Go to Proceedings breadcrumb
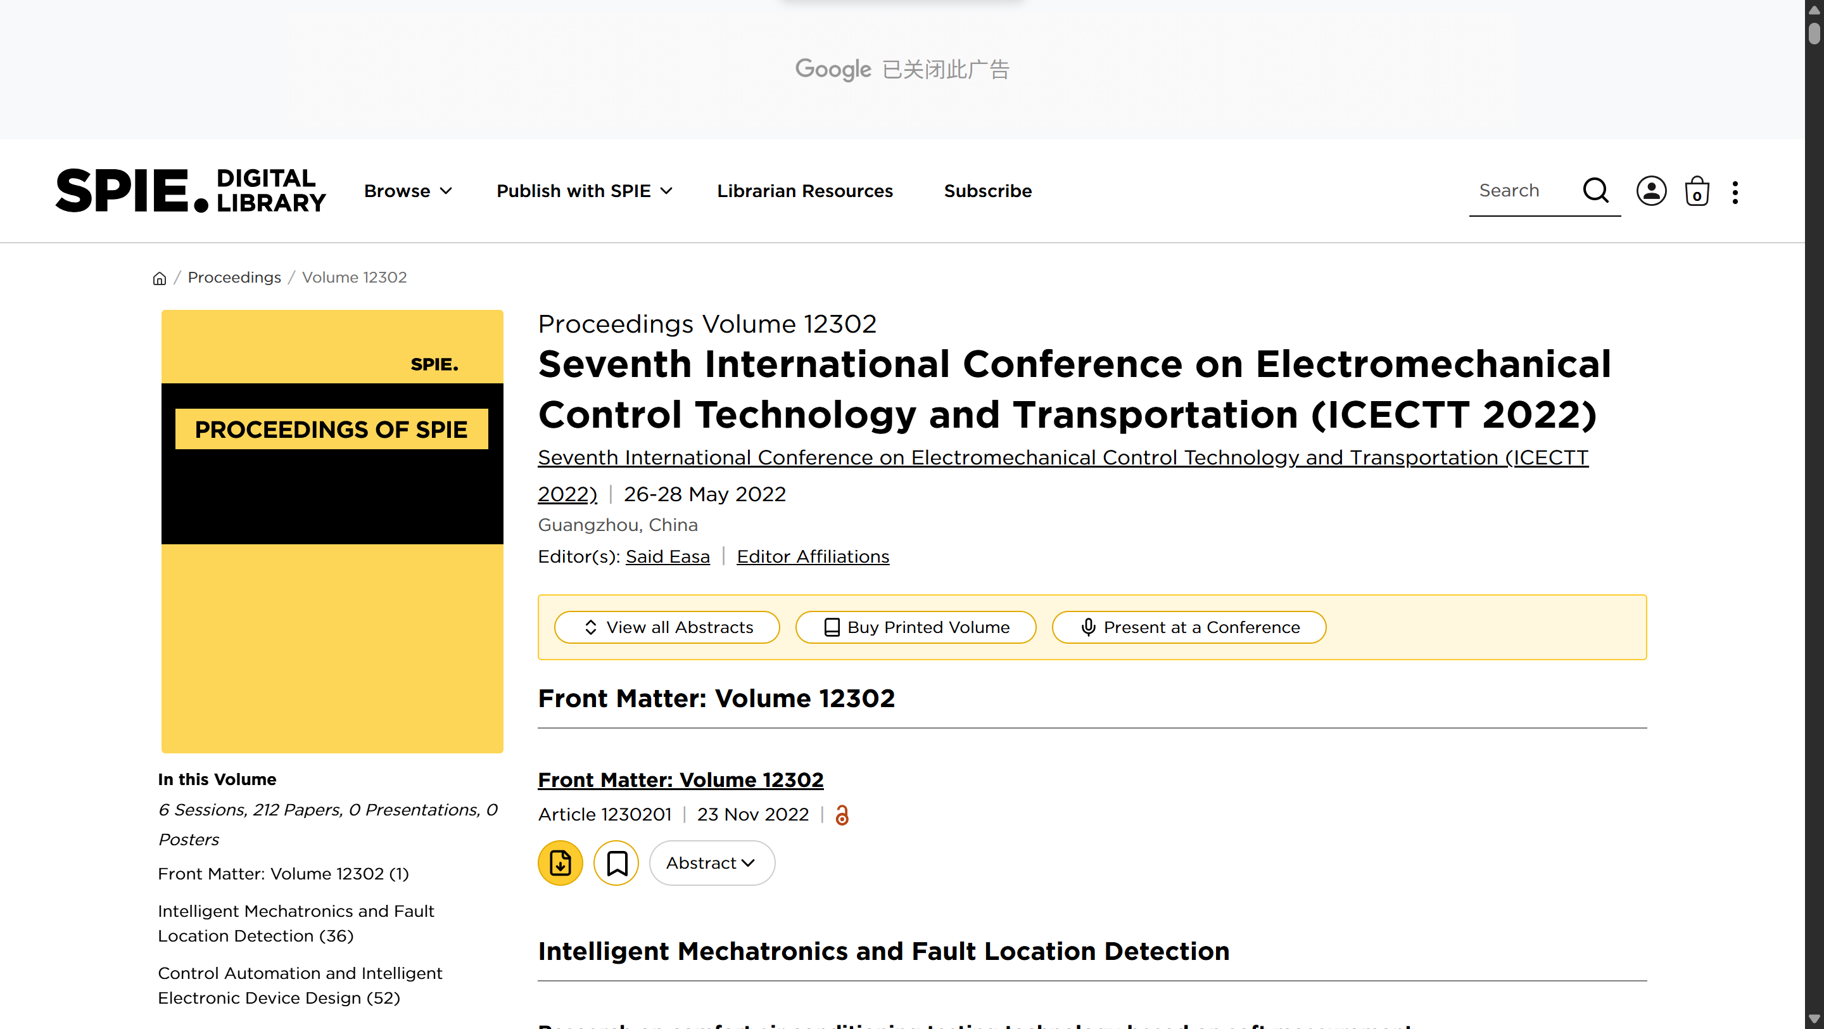This screenshot has height=1029, width=1824. pos(234,278)
